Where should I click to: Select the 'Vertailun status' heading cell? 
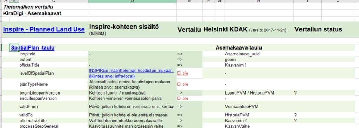tap(318, 29)
